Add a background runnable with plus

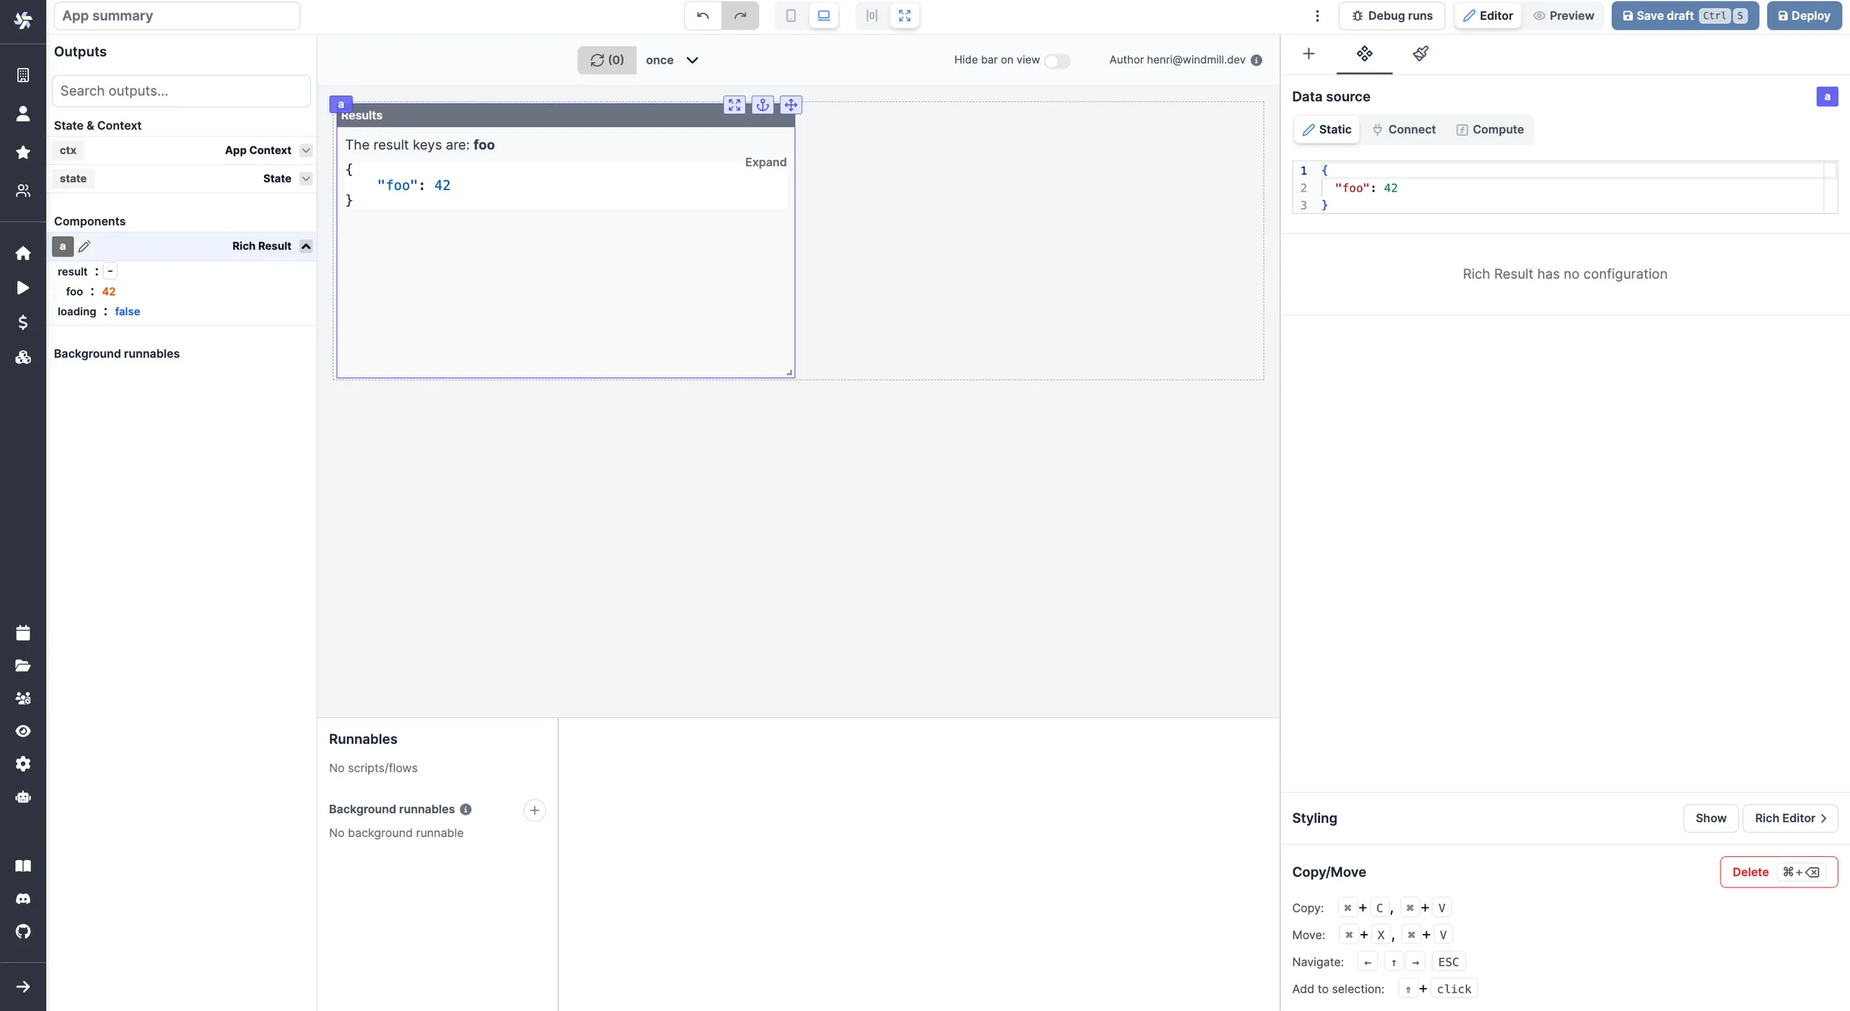(x=534, y=810)
